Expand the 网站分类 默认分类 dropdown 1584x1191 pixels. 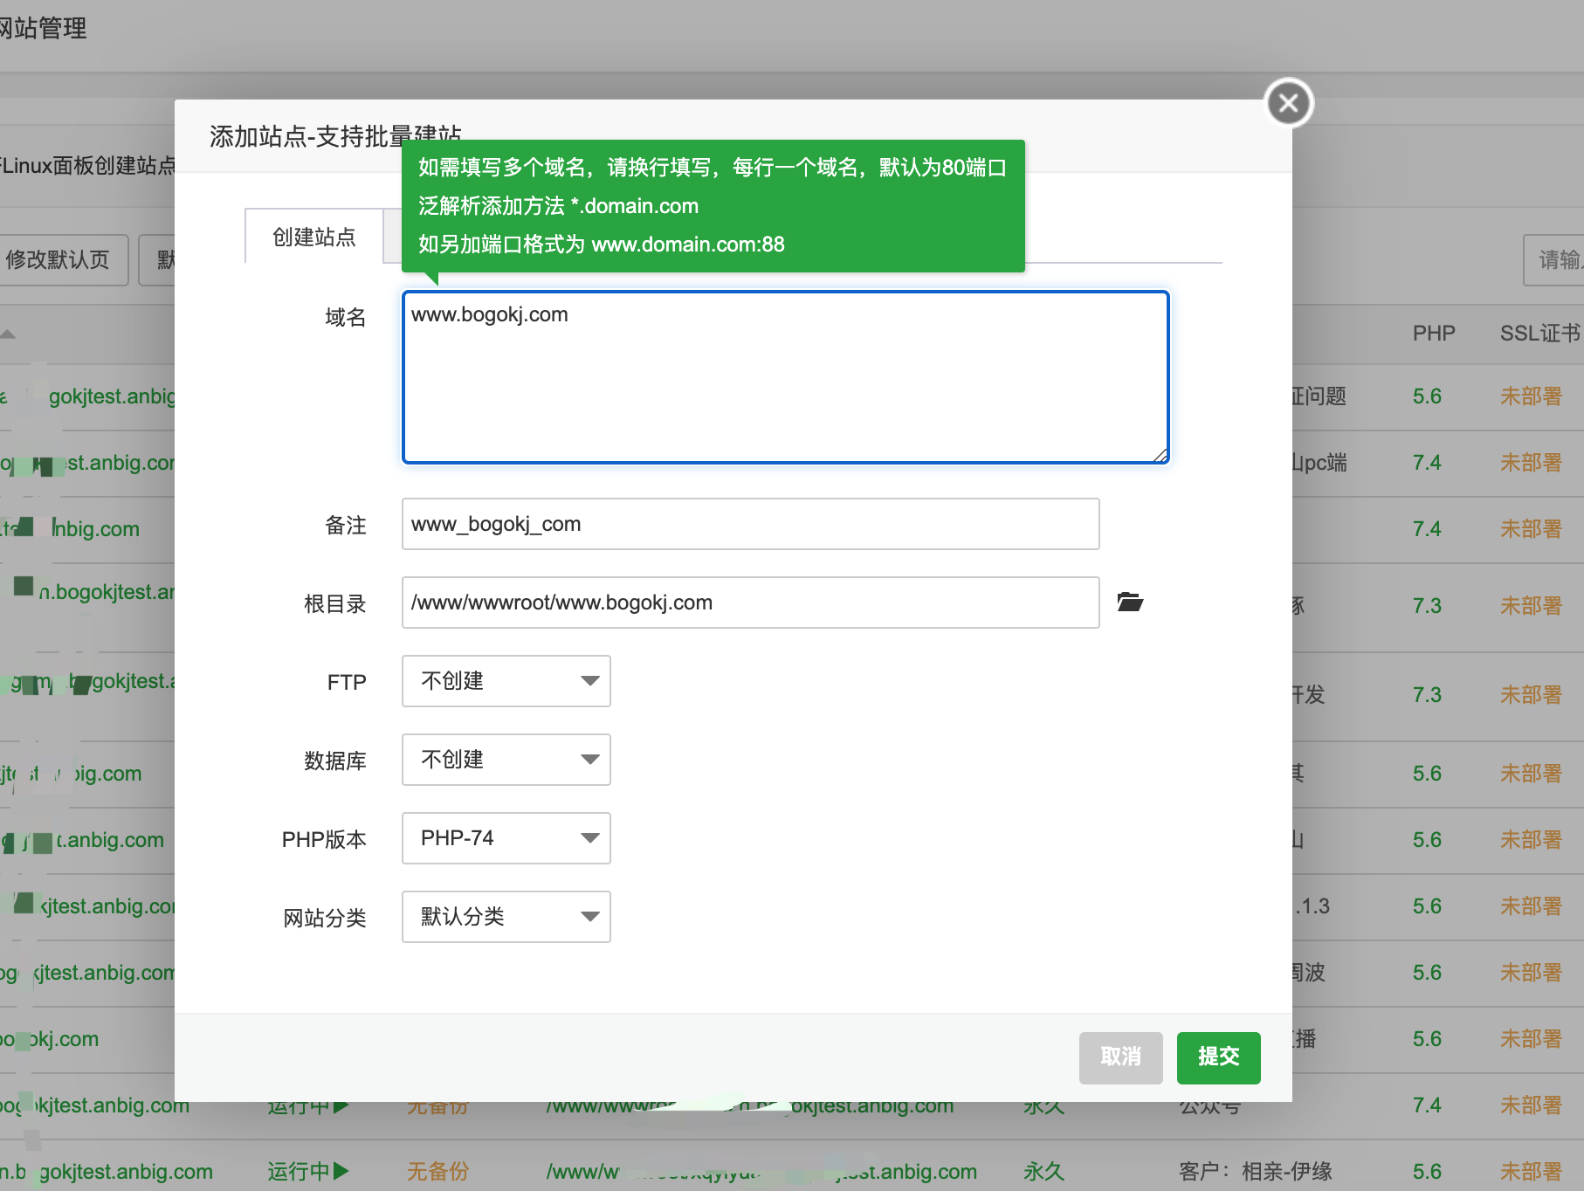coord(506,917)
